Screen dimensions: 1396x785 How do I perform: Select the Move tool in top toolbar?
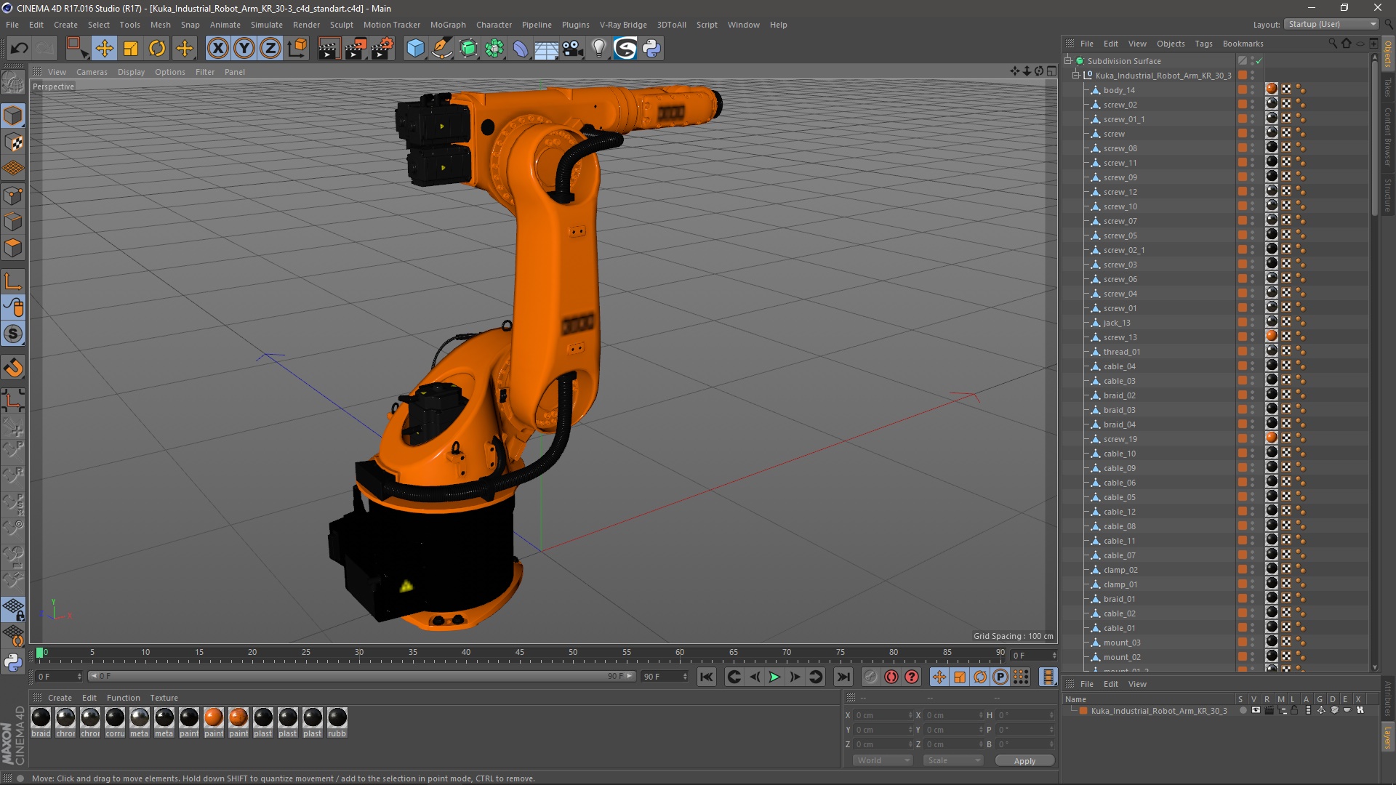pyautogui.click(x=105, y=49)
